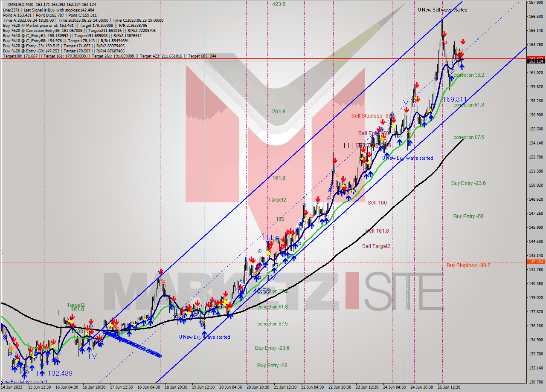Click the green 423.6 level label
Viewport: 546px width, 392px height.
(x=279, y=4)
